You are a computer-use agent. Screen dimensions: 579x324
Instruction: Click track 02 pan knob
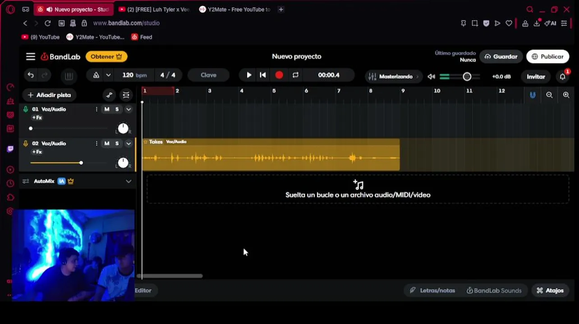(123, 162)
